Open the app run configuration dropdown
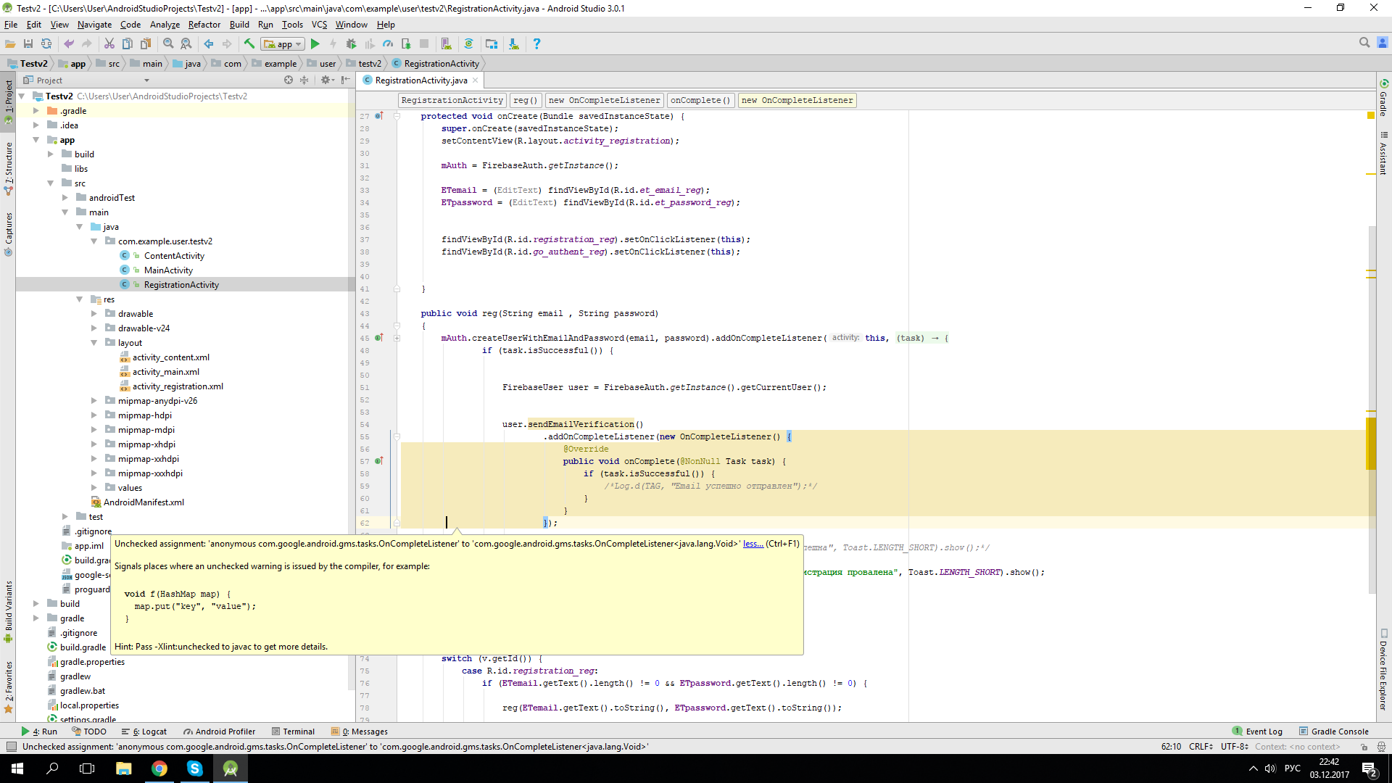1392x783 pixels. [x=283, y=44]
